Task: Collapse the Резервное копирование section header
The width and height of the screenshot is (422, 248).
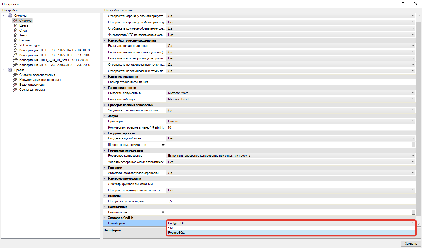Action: [105, 150]
